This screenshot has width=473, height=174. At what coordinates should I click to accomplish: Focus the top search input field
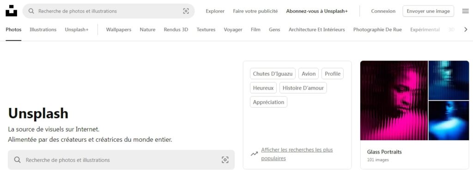109,11
